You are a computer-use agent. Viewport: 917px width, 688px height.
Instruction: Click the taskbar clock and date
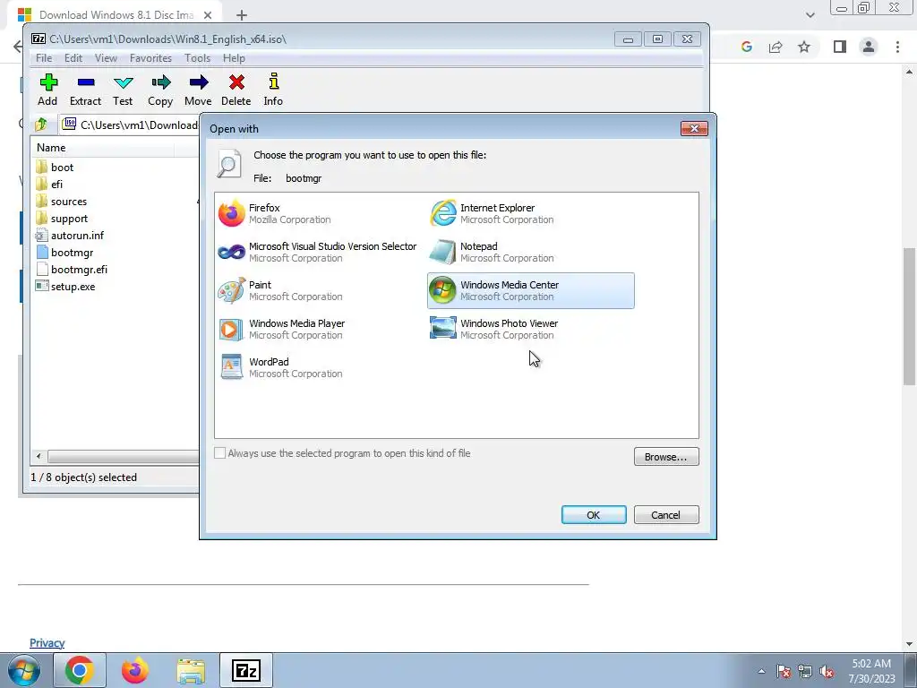(x=871, y=671)
